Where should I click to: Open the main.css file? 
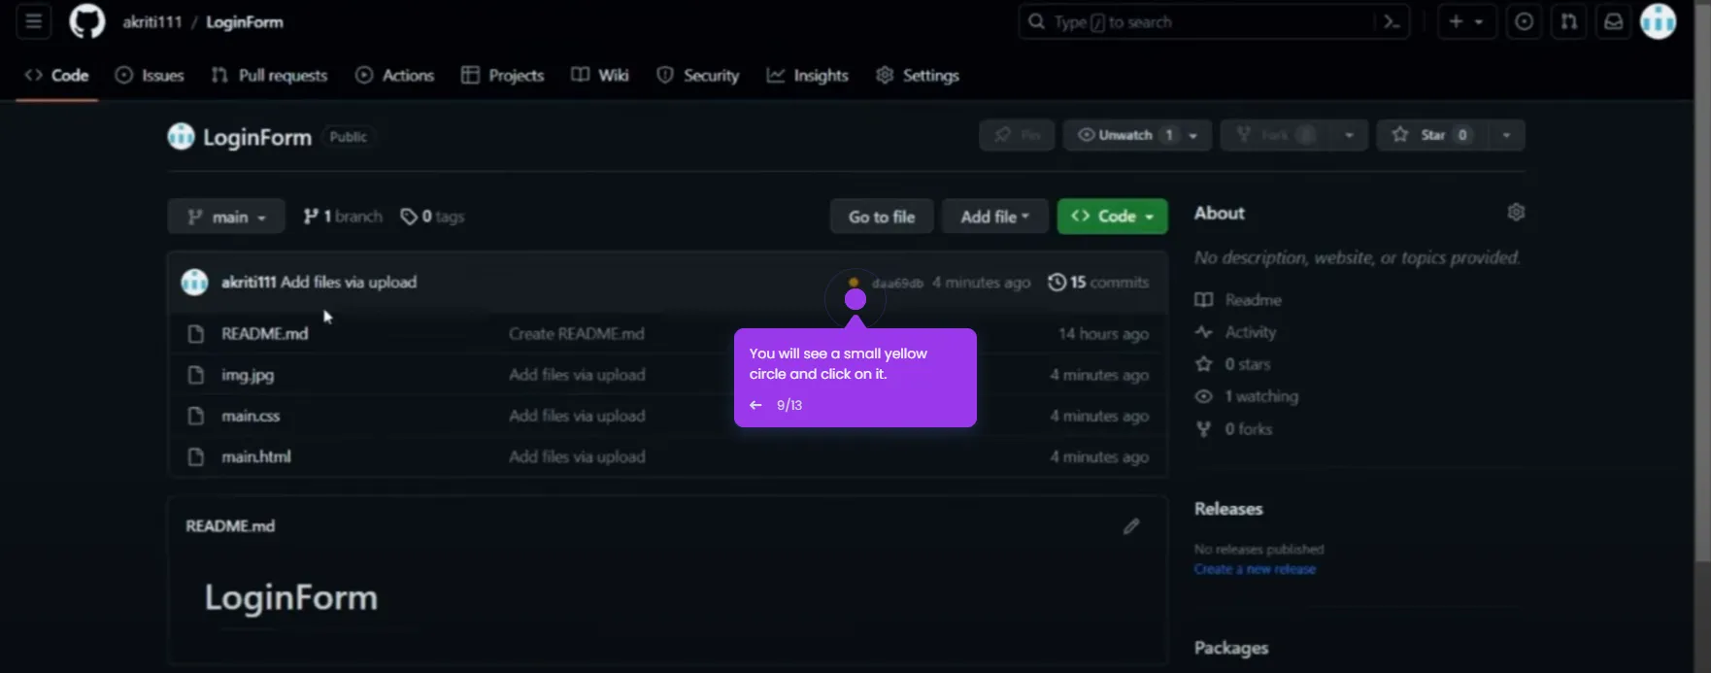tap(251, 416)
